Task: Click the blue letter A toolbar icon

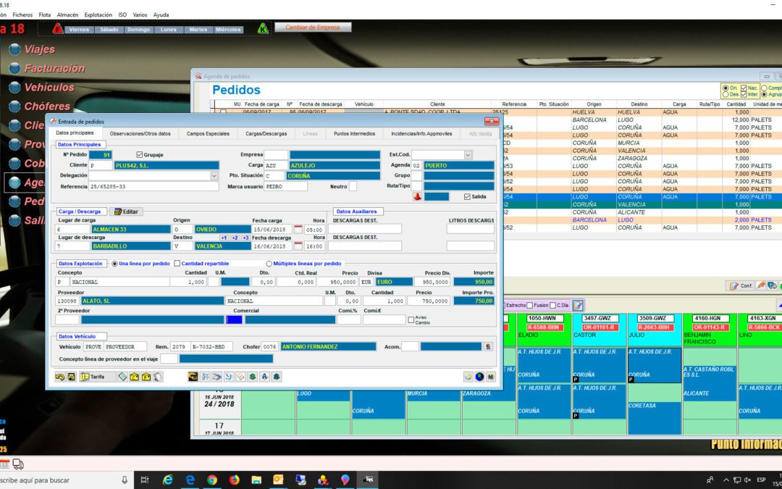Action: (x=264, y=377)
